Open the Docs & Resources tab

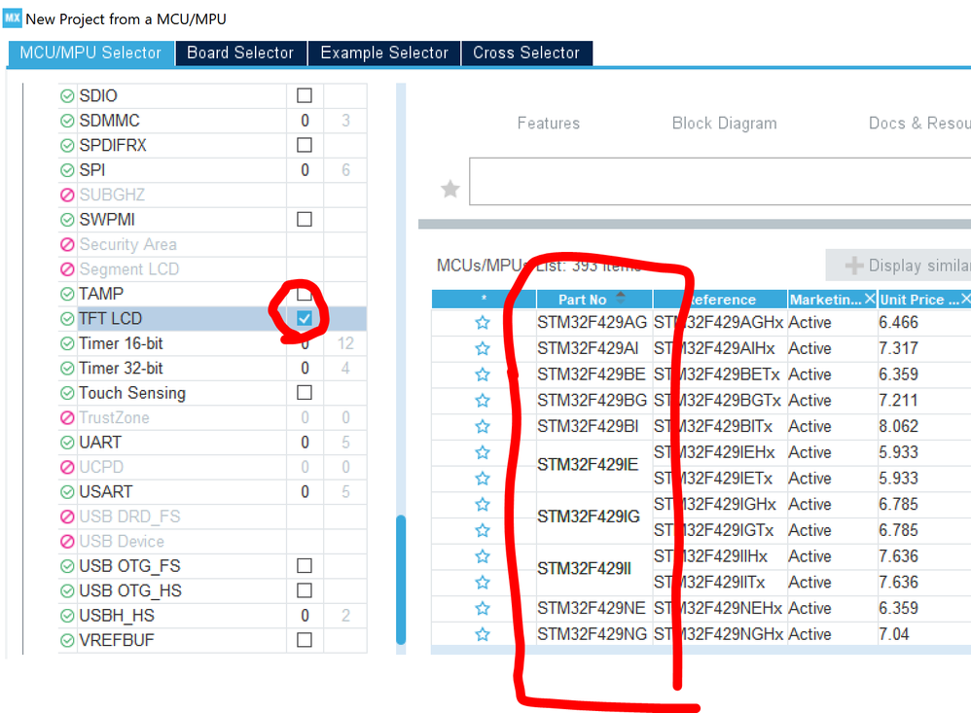pos(919,124)
